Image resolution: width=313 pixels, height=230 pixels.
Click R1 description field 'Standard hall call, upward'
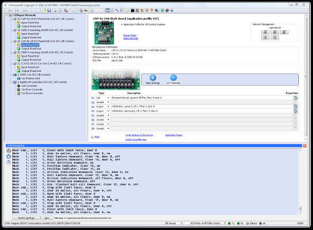point(201,98)
